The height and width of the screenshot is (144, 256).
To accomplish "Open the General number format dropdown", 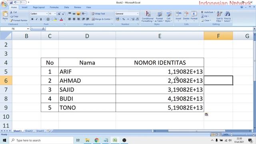I will [138, 14].
